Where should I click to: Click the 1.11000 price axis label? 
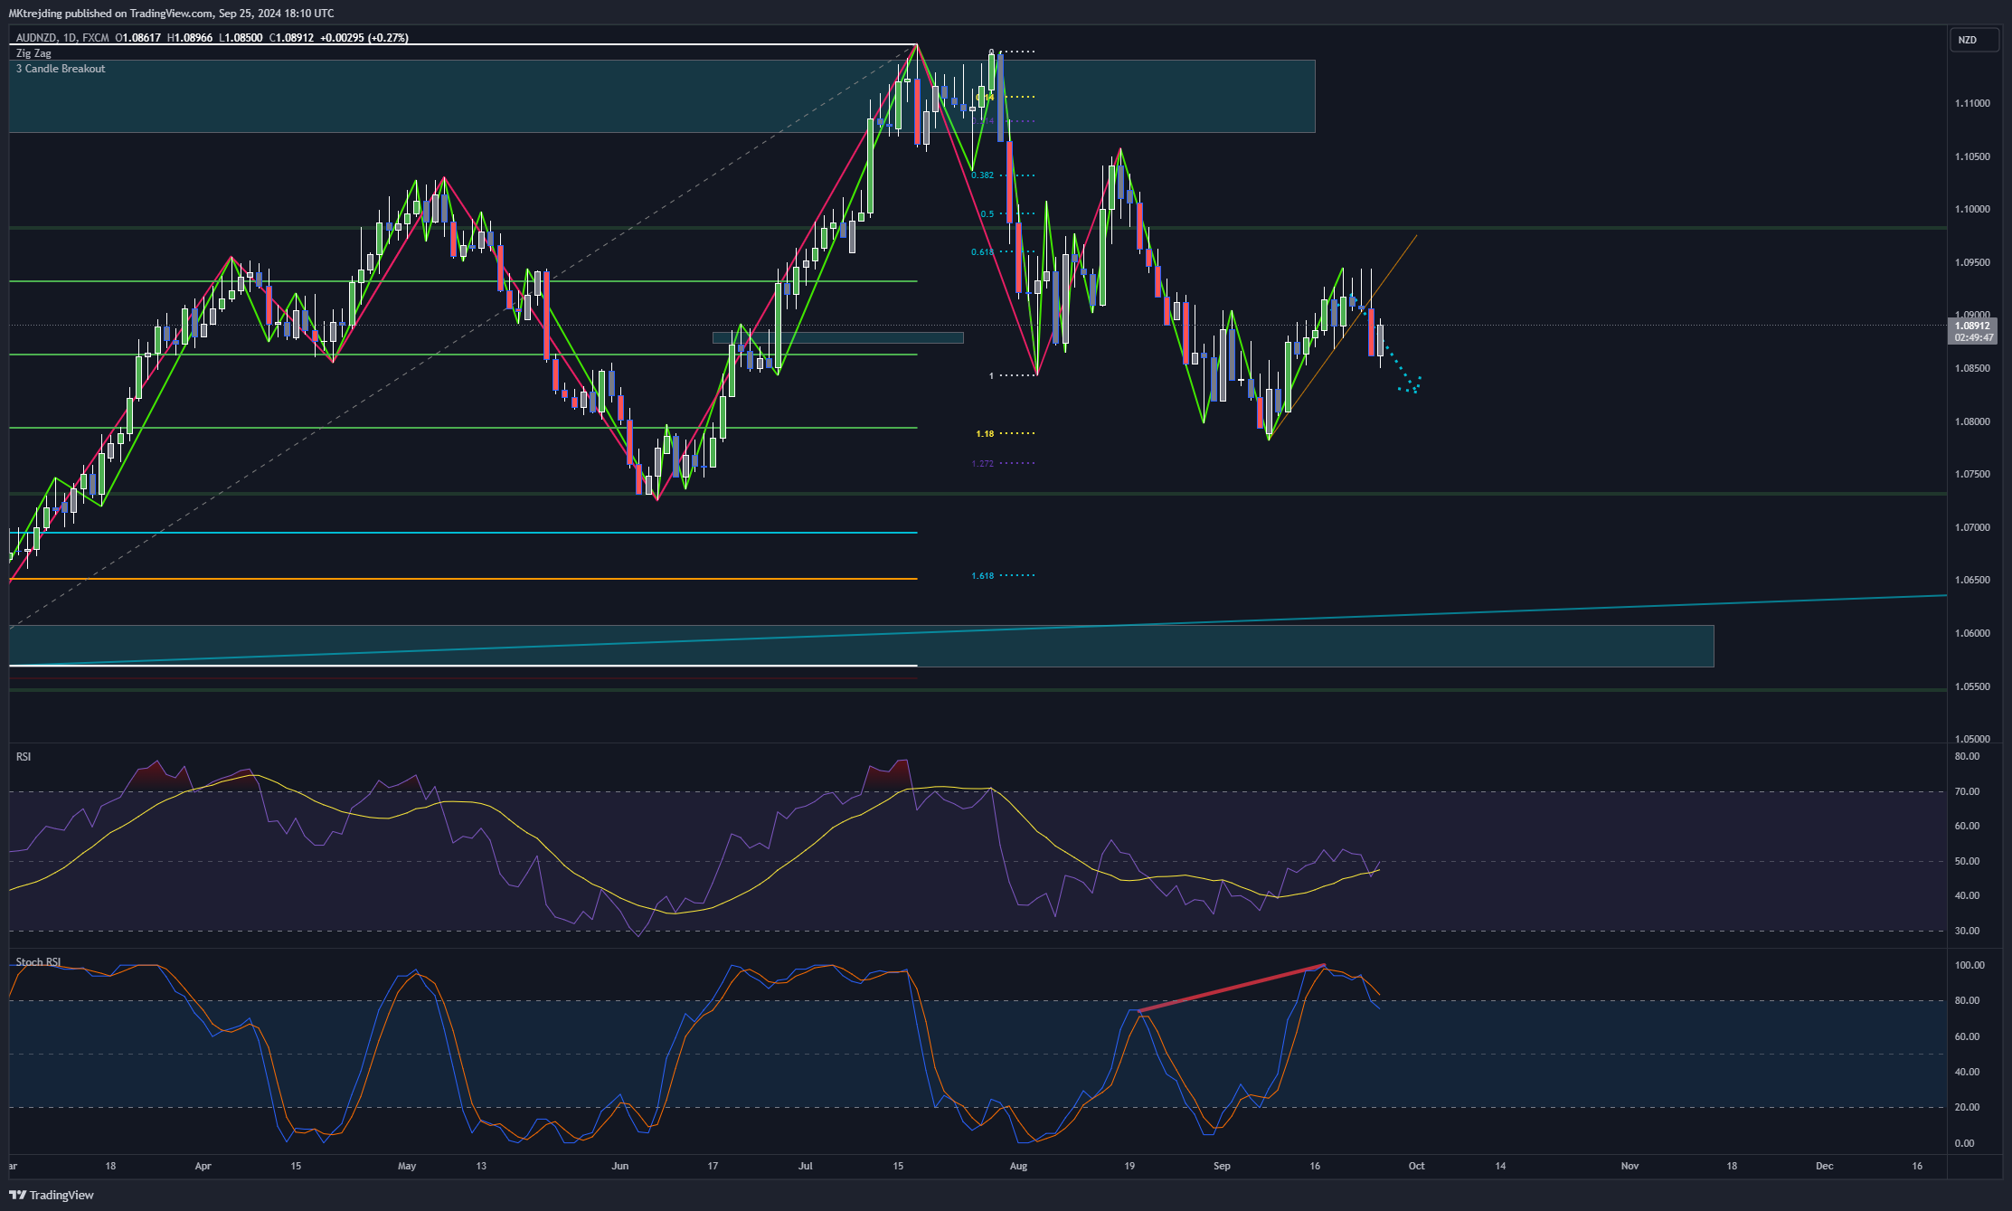pos(1972,103)
